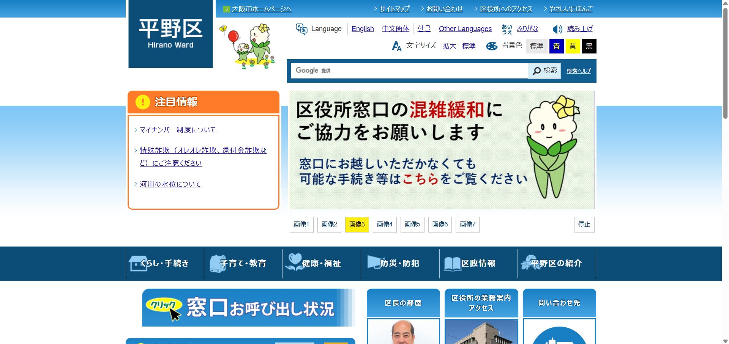Show slide 画像6
This screenshot has height=344, width=729.
(x=440, y=225)
